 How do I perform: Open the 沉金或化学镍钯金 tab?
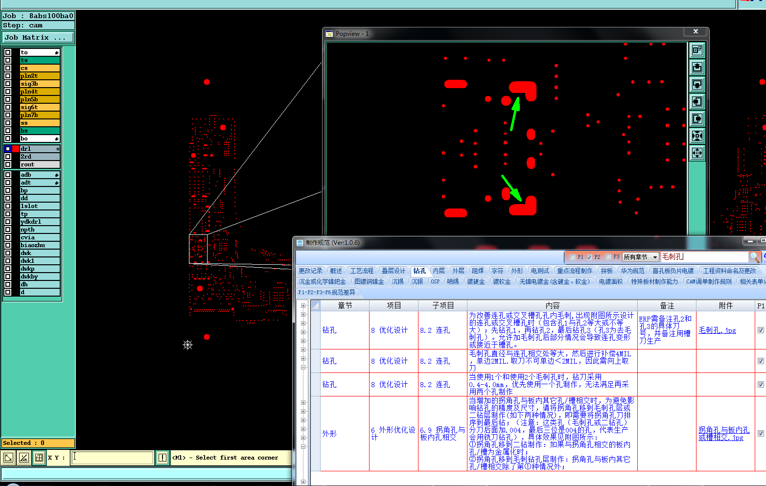click(x=322, y=281)
